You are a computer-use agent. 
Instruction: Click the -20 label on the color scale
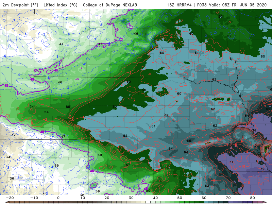(x=10, y=198)
